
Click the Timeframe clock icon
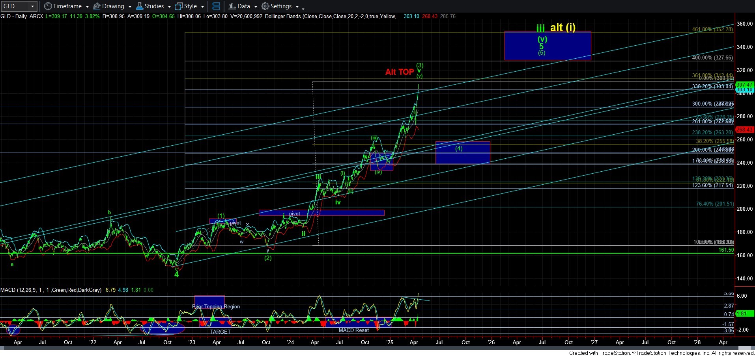coord(48,6)
